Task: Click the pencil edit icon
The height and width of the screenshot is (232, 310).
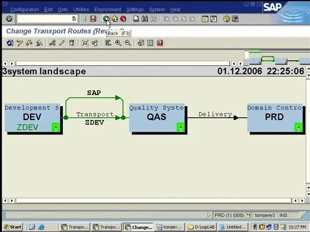Action: click(62, 43)
